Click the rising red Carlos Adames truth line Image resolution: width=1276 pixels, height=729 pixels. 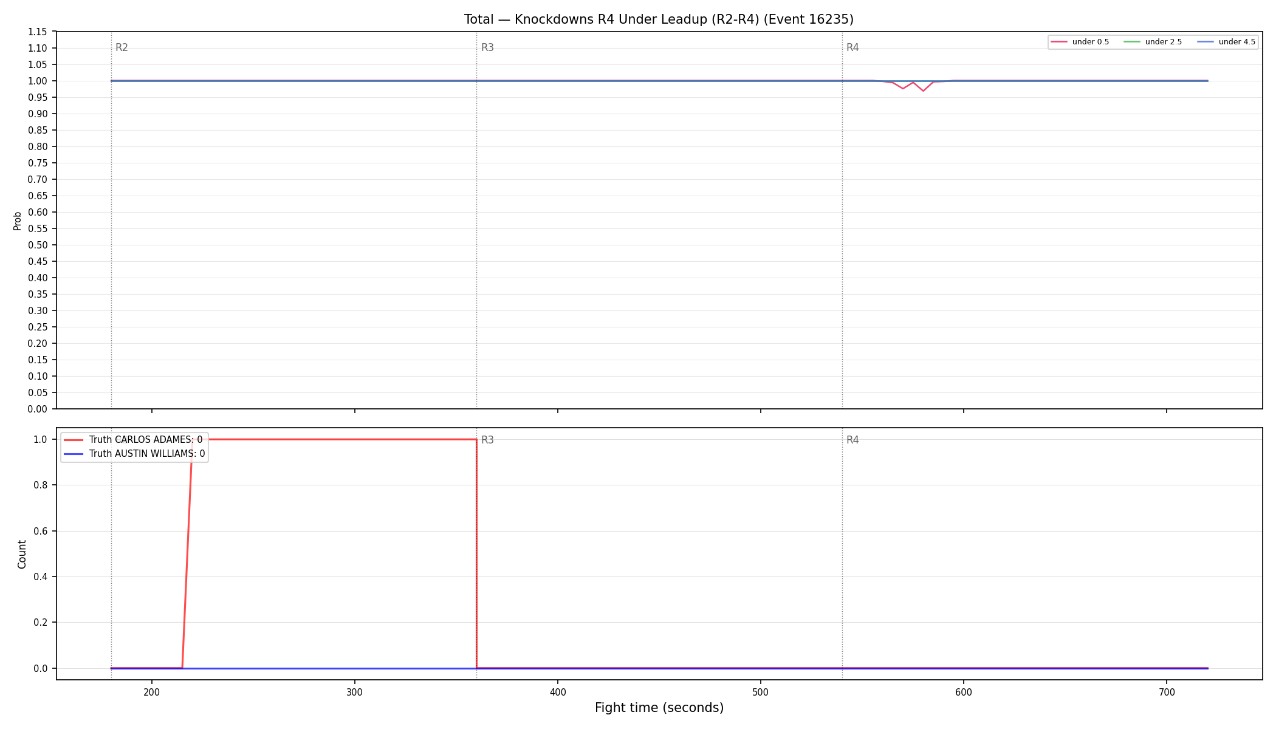pos(187,553)
